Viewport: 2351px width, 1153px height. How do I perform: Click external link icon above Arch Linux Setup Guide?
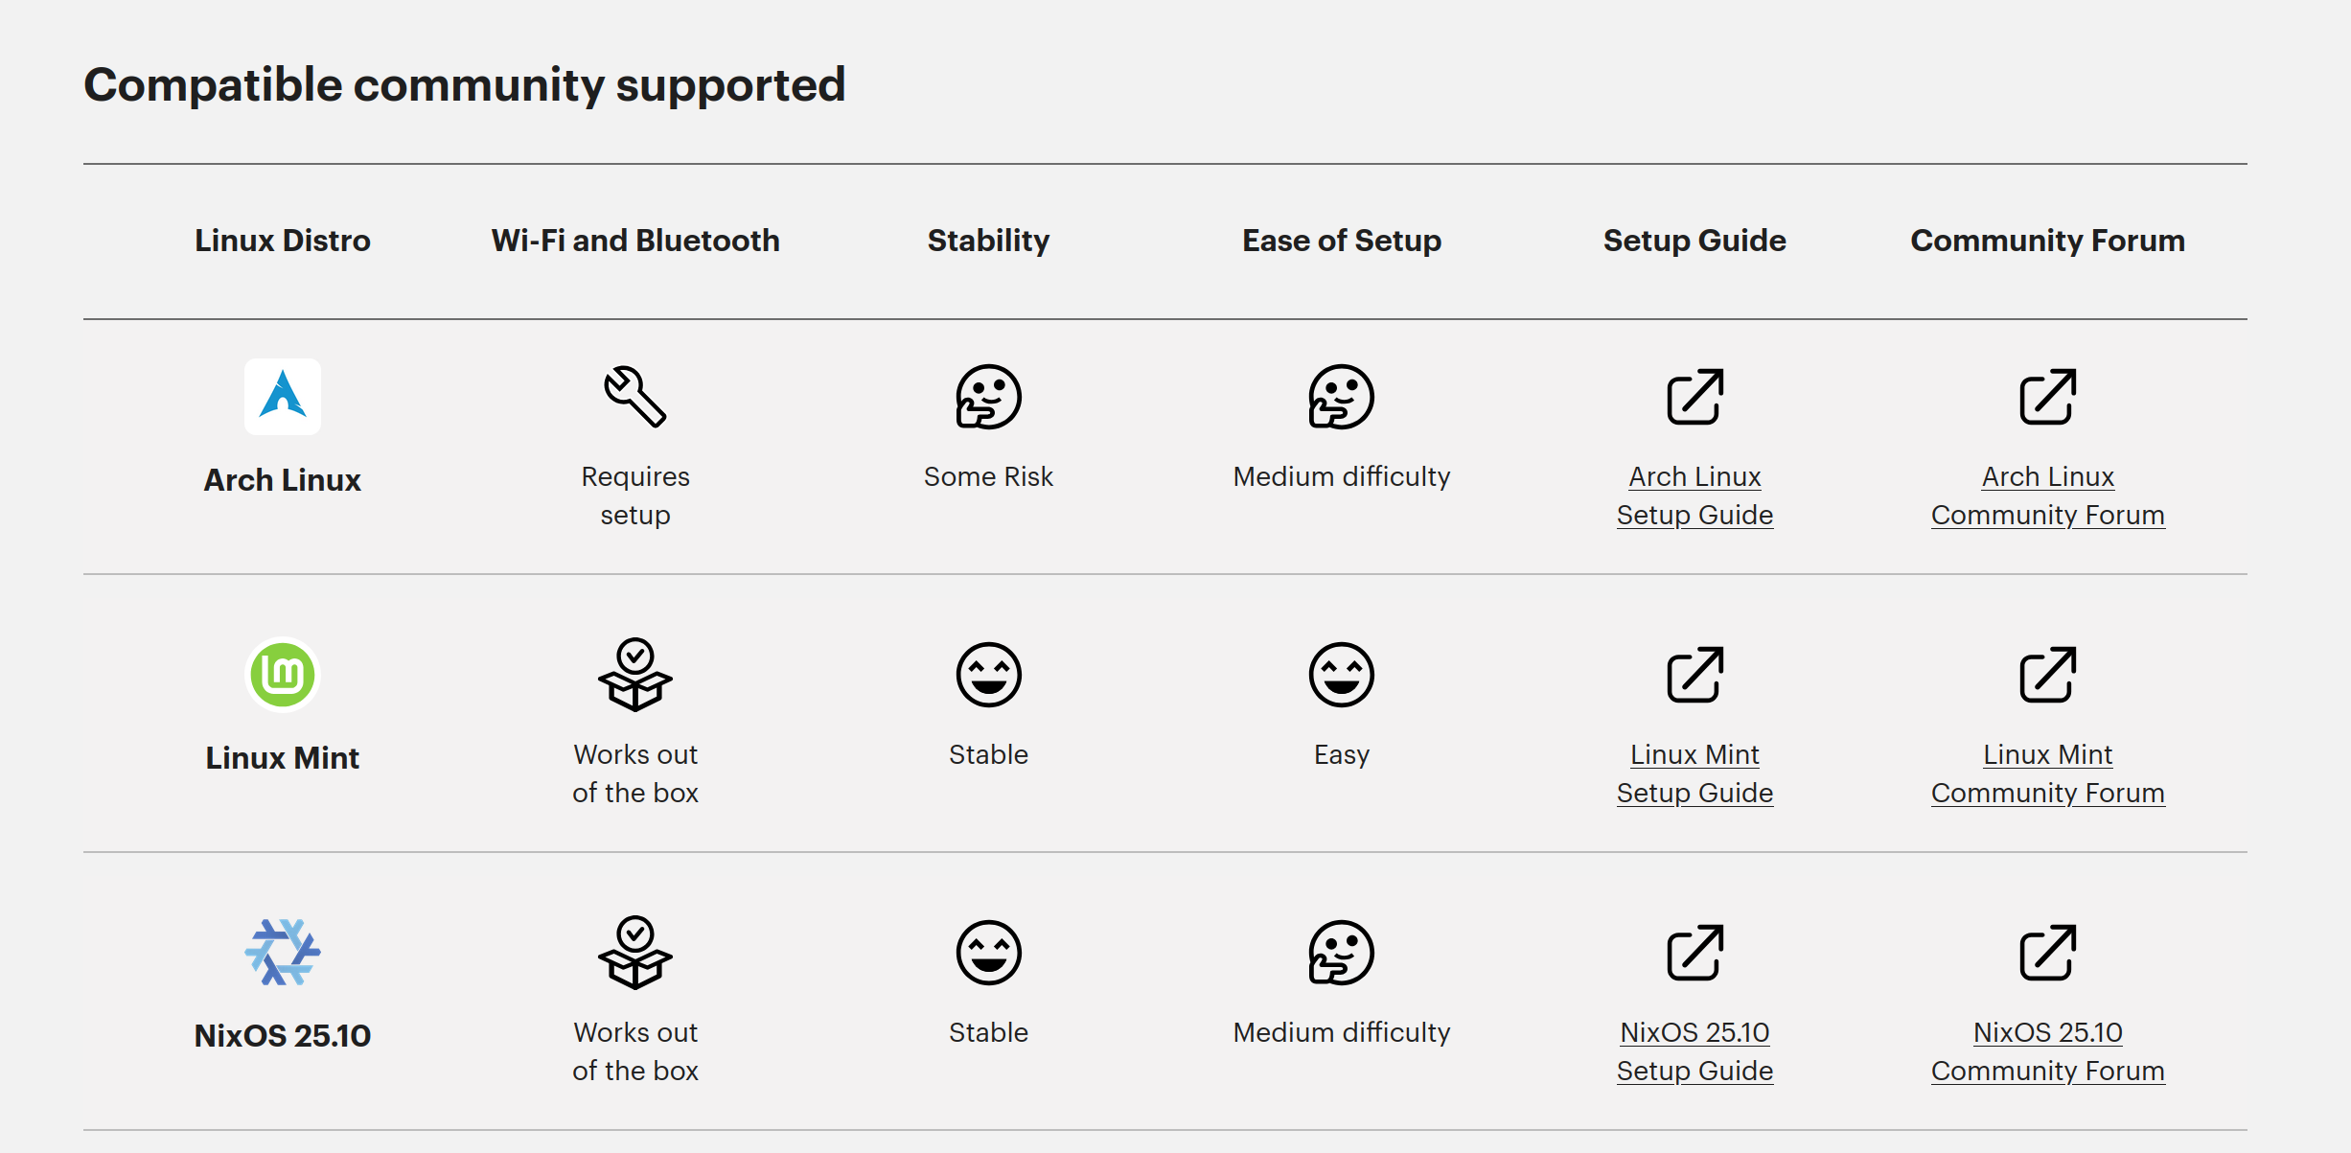pyautogui.click(x=1694, y=396)
